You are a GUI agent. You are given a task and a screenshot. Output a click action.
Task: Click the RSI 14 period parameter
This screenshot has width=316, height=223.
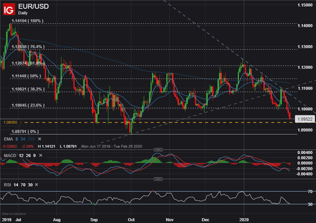(x=16, y=185)
